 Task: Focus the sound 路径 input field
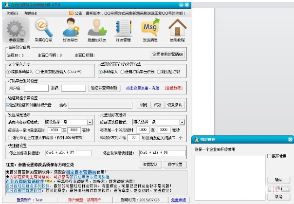100,105
